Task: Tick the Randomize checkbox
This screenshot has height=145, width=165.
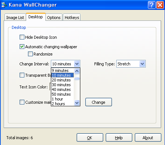Action: (30, 54)
